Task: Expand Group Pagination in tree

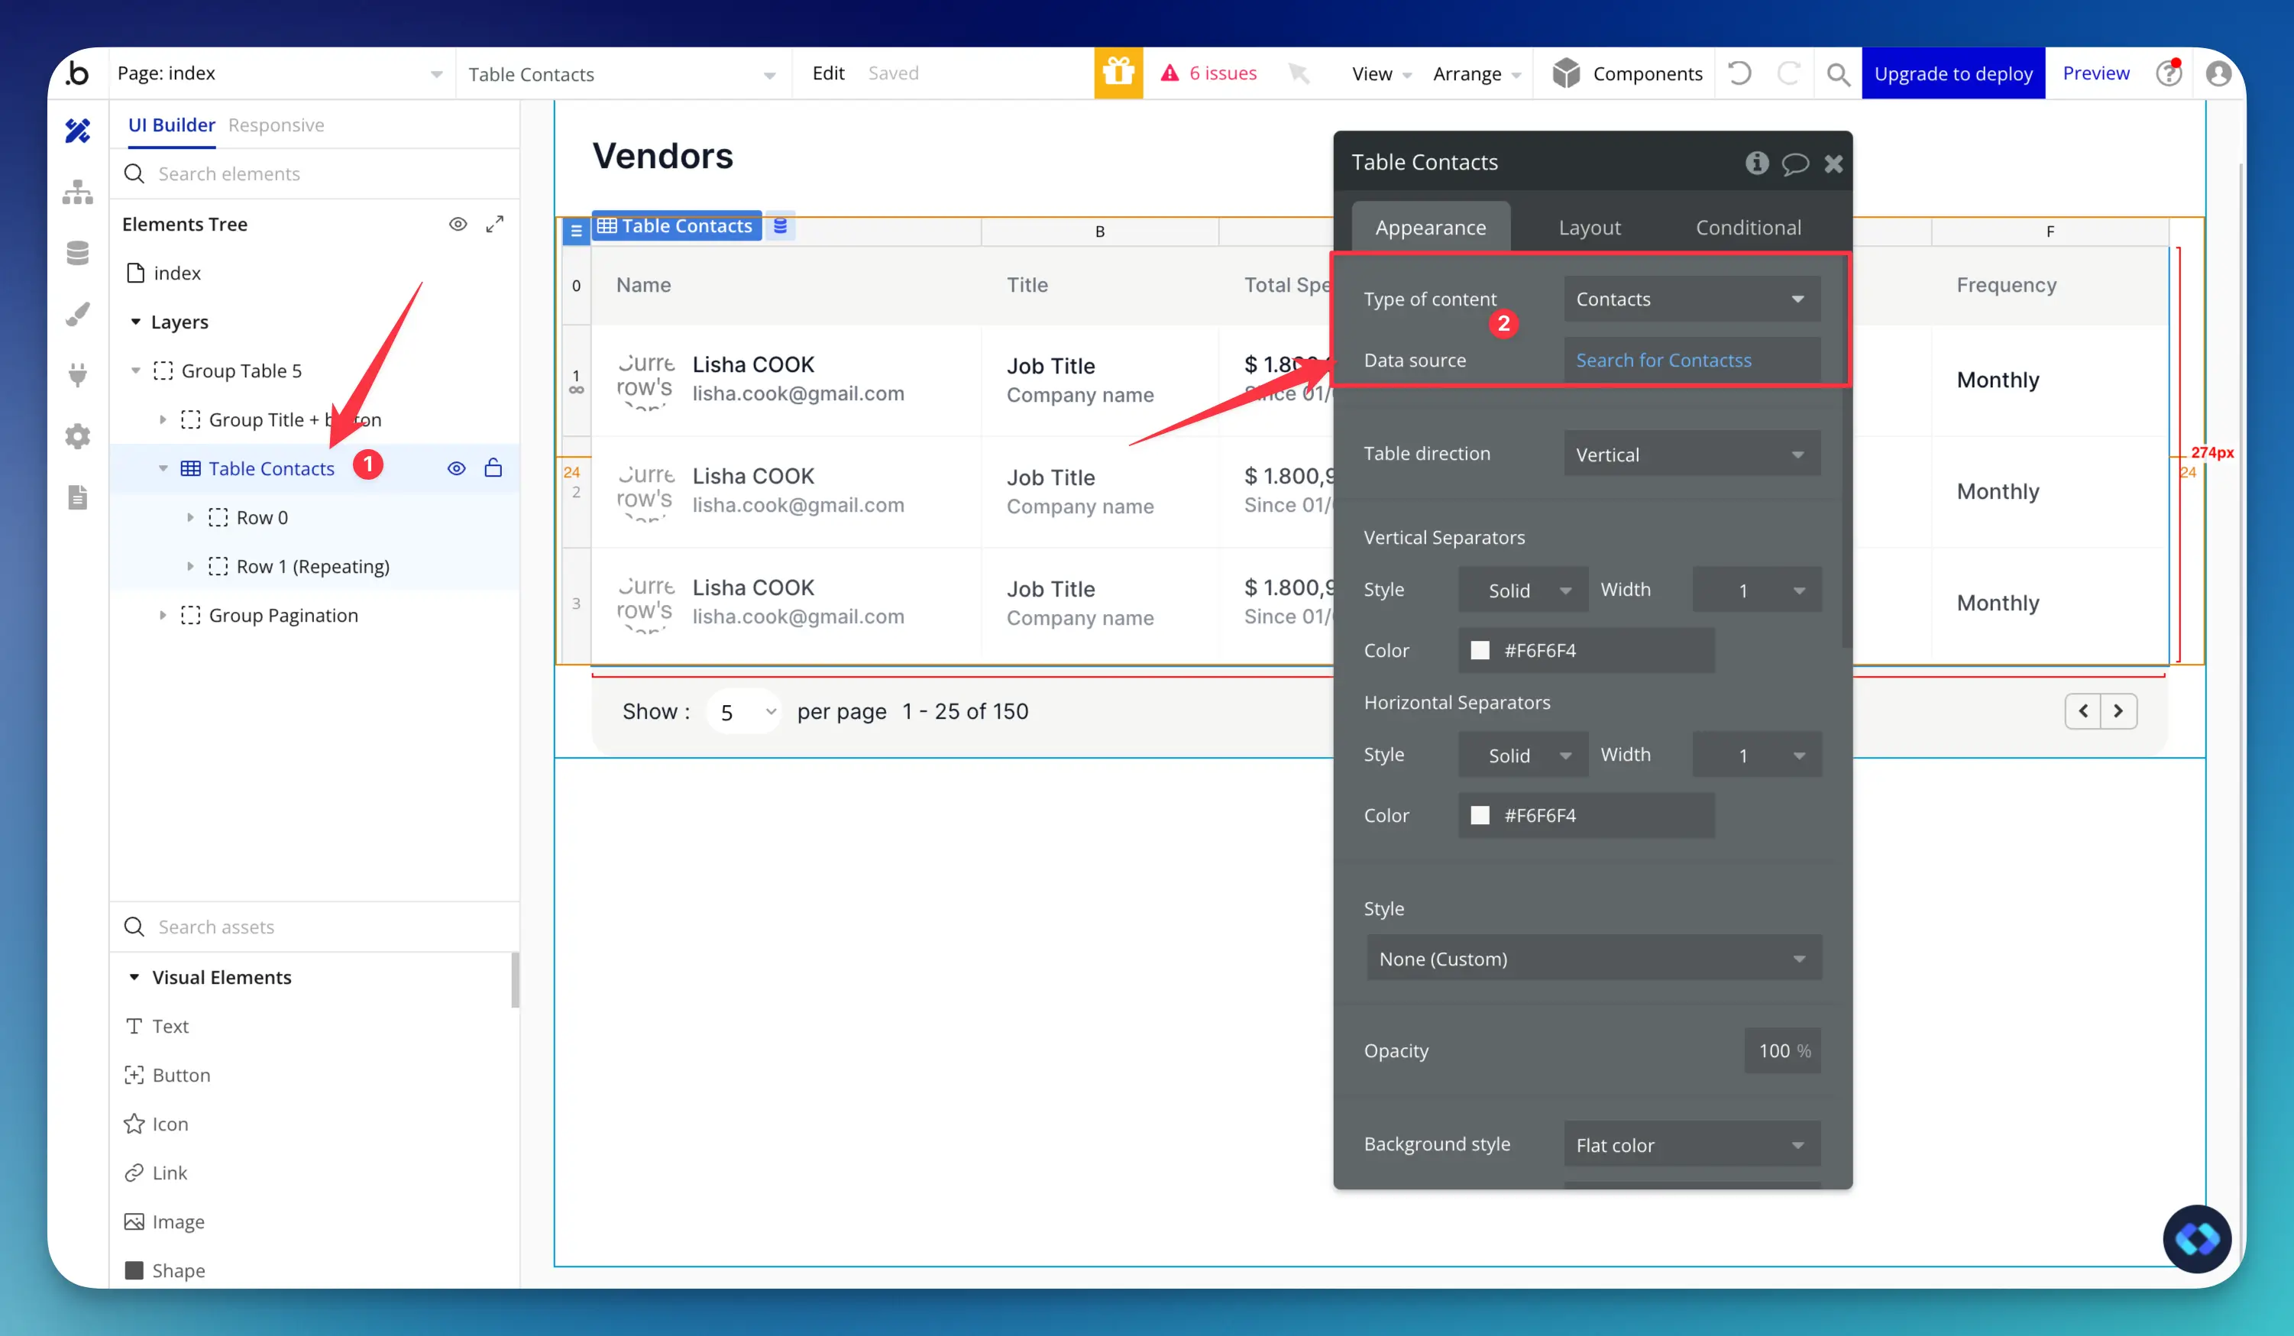Action: 163,615
